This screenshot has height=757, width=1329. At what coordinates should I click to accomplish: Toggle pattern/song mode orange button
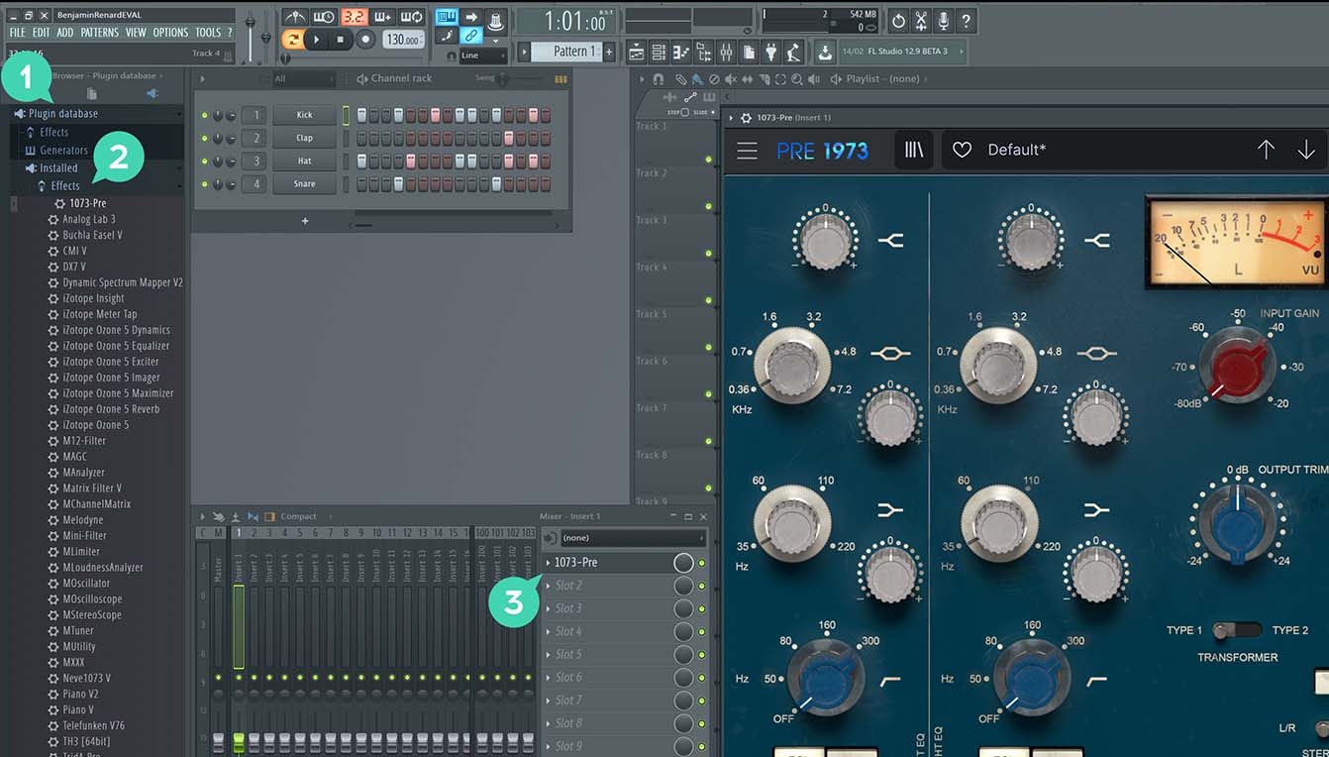292,40
